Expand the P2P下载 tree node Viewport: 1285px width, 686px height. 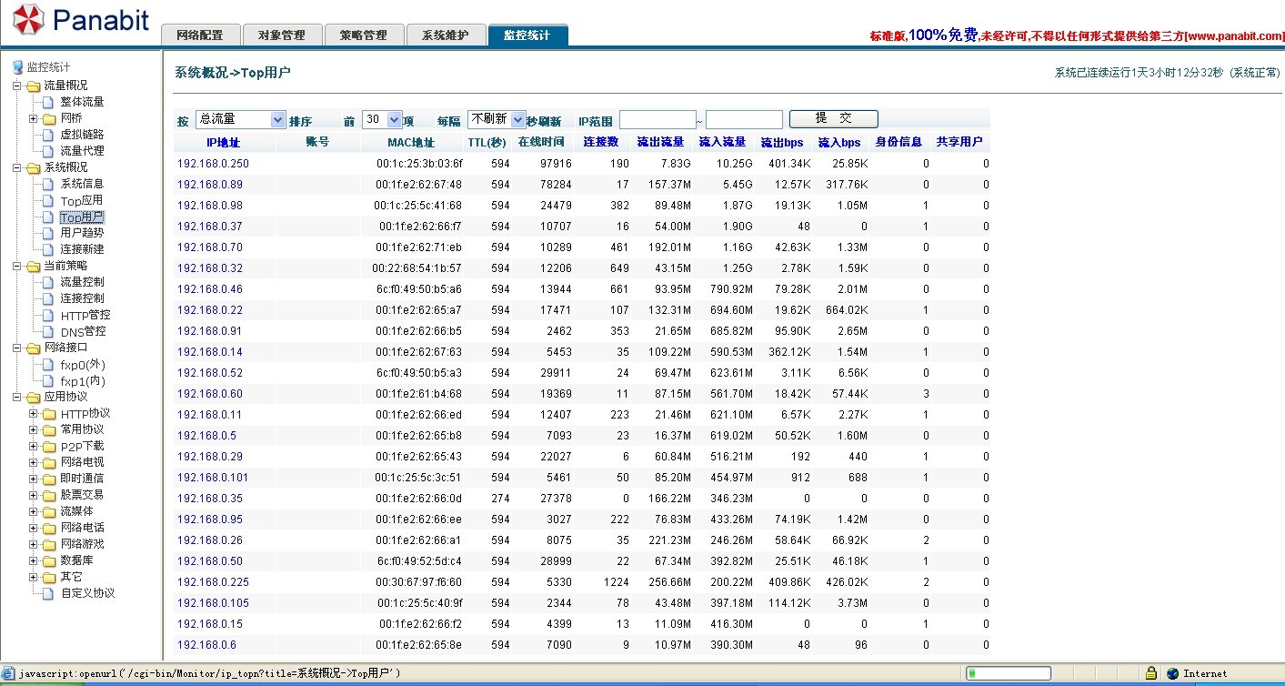pos(34,446)
